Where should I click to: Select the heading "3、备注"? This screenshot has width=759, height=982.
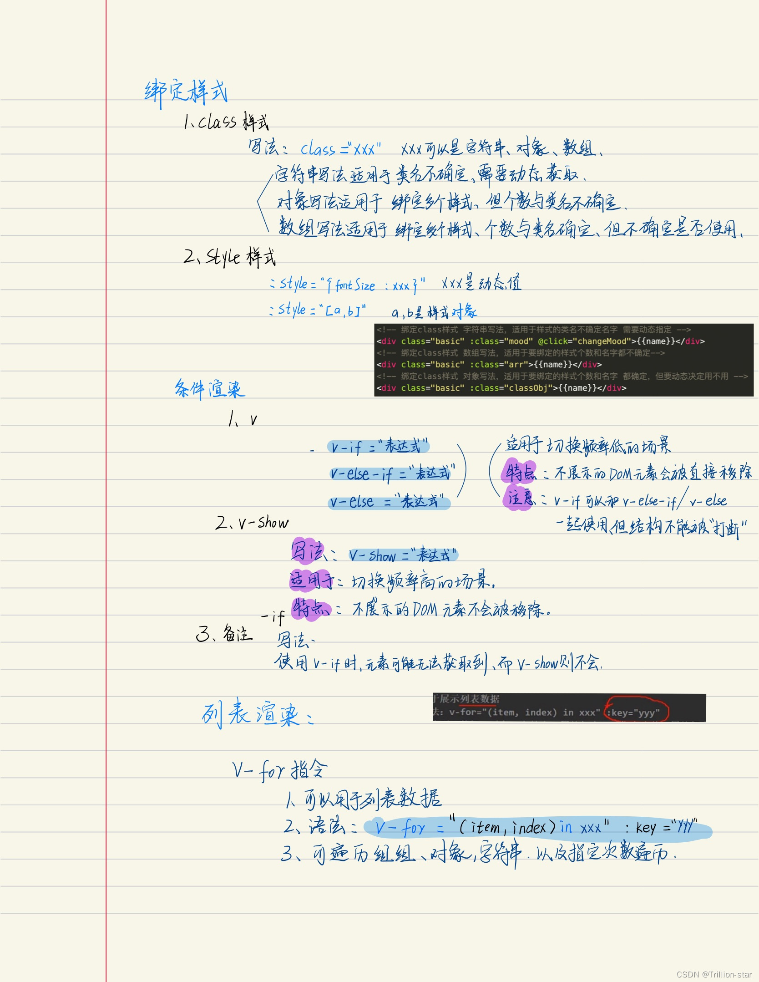224,633
